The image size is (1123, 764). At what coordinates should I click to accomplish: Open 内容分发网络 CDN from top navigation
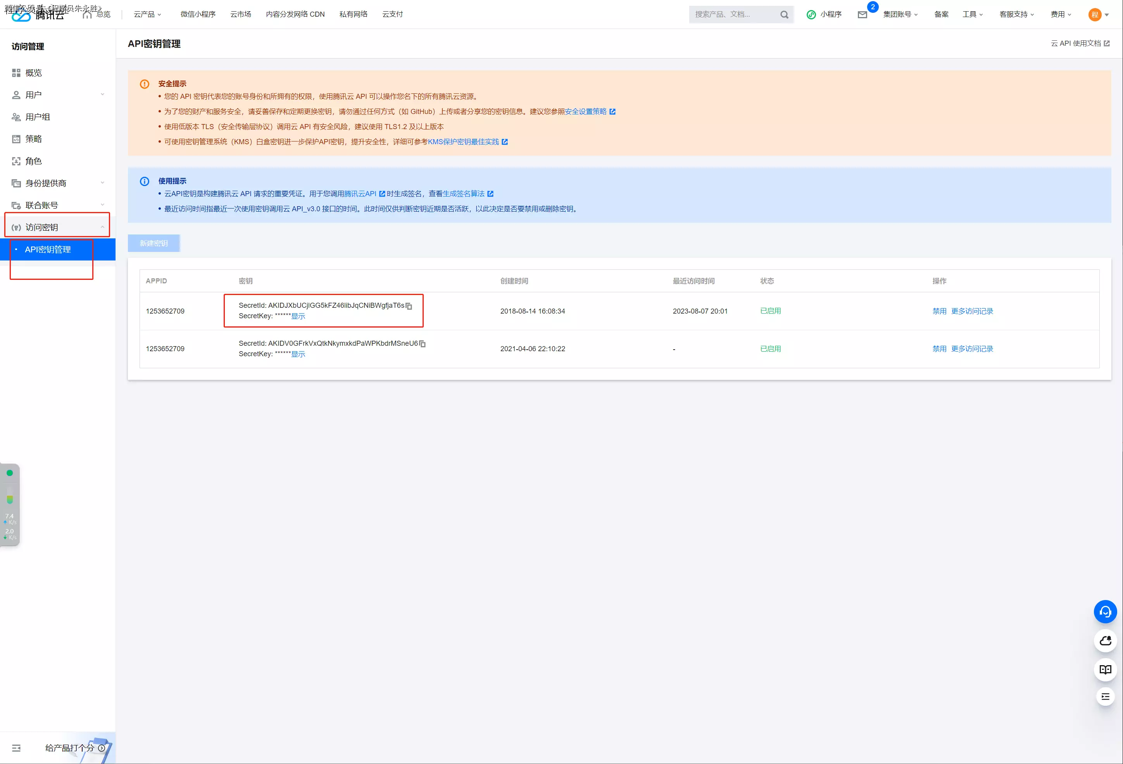[x=295, y=14]
